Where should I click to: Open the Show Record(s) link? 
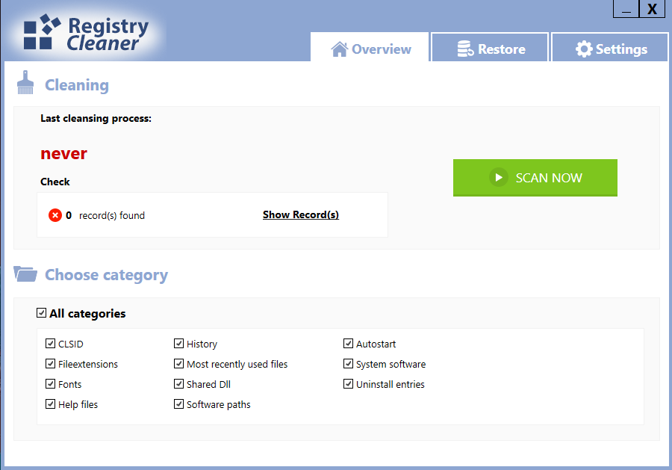click(300, 214)
